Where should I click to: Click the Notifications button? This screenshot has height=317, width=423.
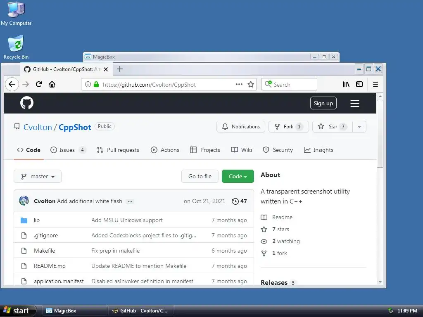coord(241,127)
